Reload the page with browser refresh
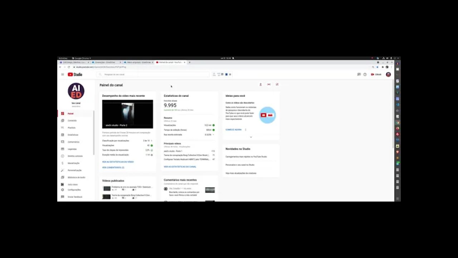Image resolution: width=458 pixels, height=258 pixels. click(69, 67)
